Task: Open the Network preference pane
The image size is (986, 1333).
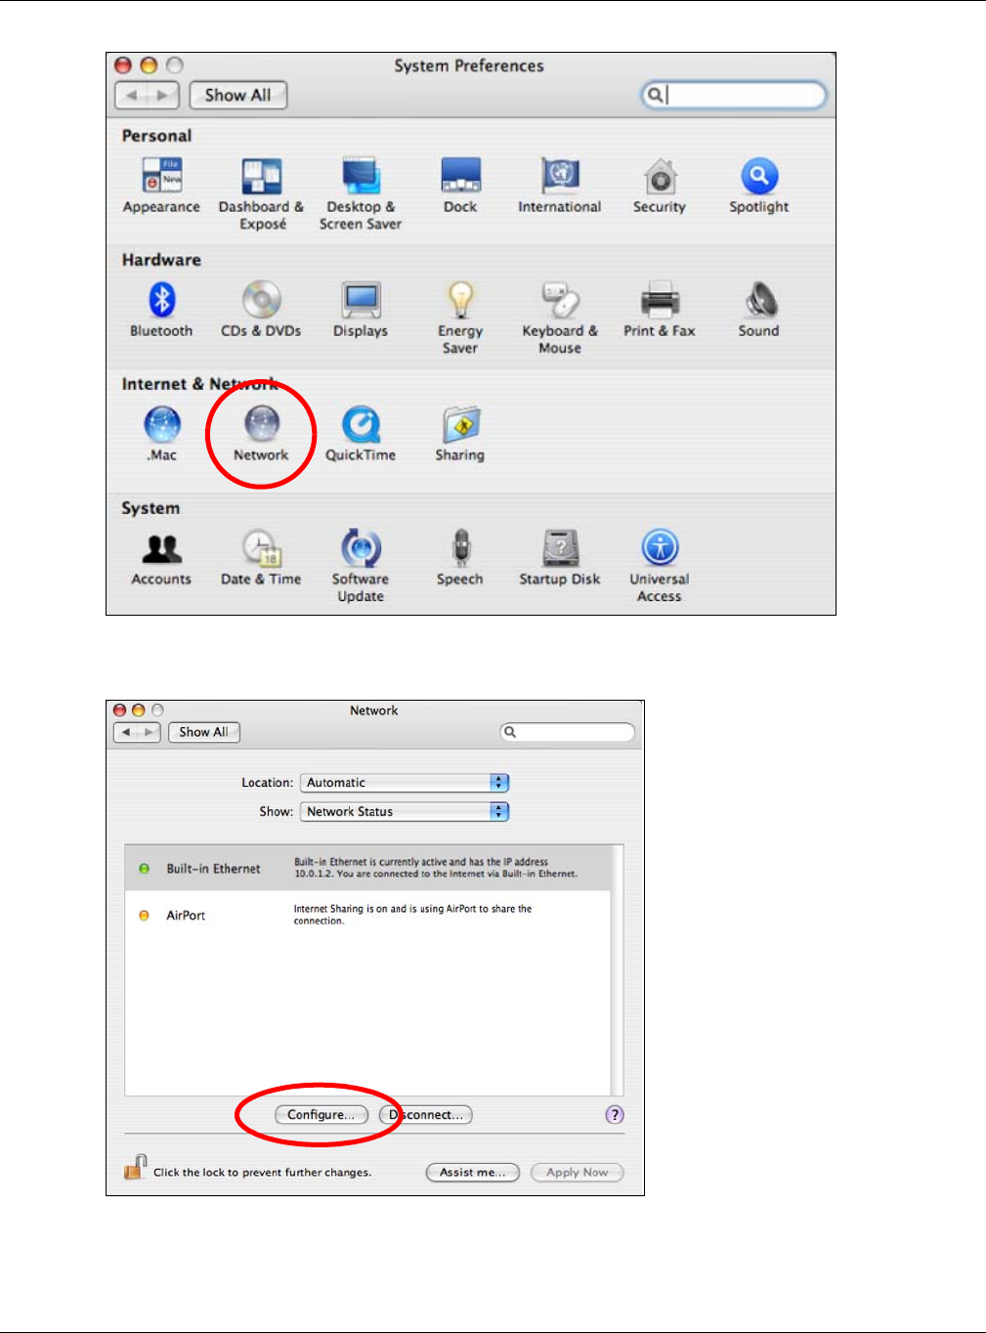Action: [x=261, y=434]
